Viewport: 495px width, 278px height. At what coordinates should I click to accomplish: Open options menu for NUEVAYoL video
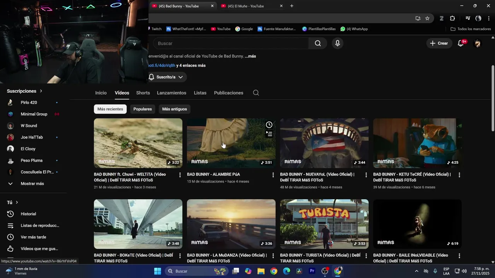click(366, 175)
